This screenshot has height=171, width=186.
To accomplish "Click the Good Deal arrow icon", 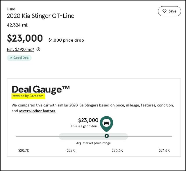I will 10,58.
